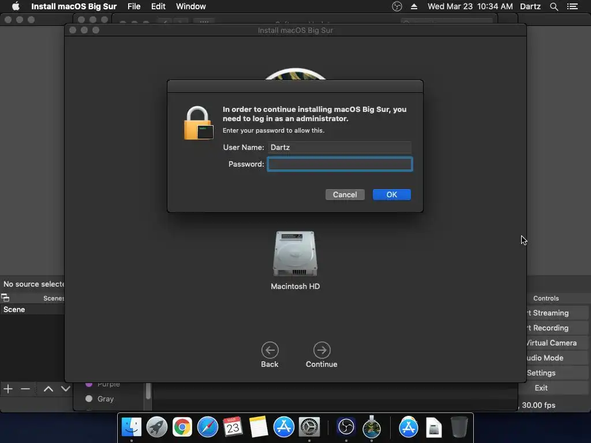The height and width of the screenshot is (443, 591).
Task: Click Start Recording in OBS Controls
Action: (x=557, y=328)
